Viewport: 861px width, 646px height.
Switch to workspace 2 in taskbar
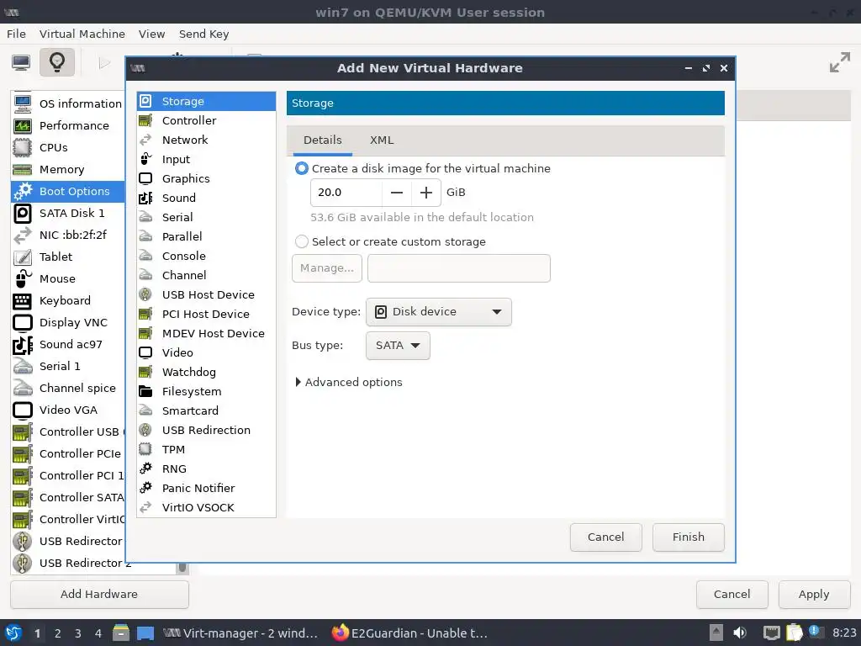(58, 633)
